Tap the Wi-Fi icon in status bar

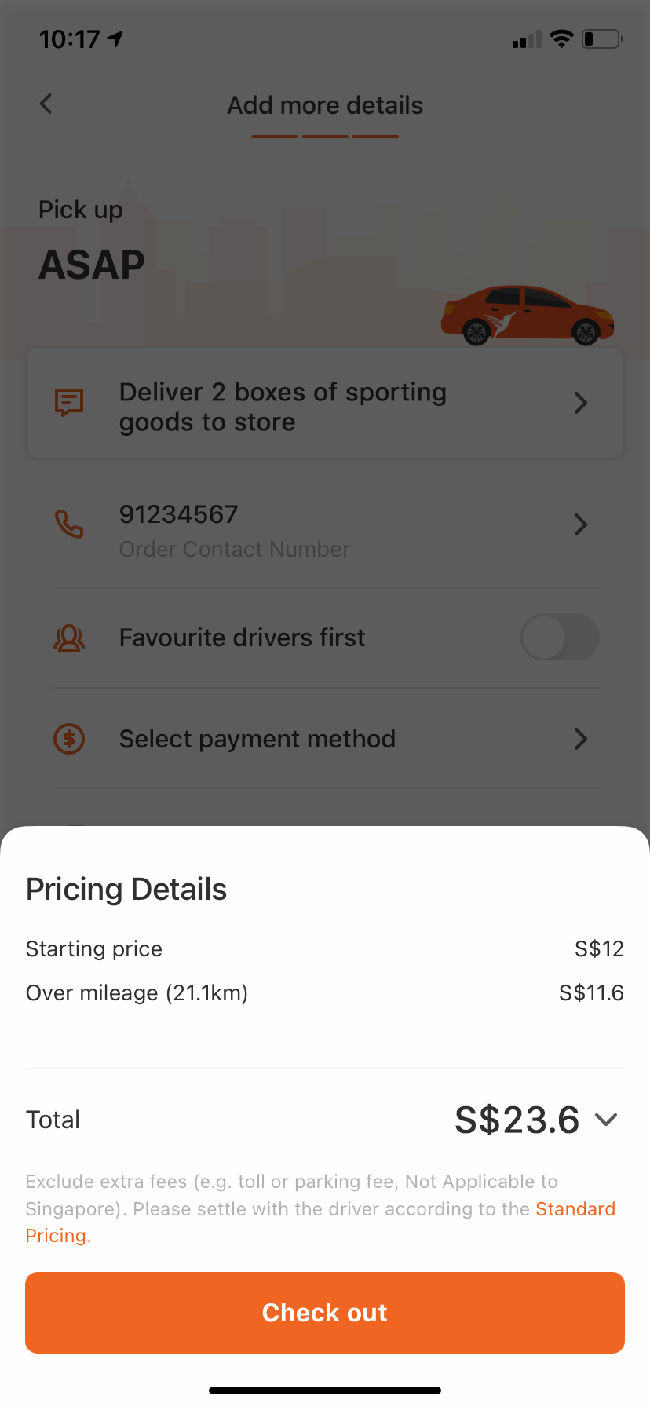coord(561,38)
